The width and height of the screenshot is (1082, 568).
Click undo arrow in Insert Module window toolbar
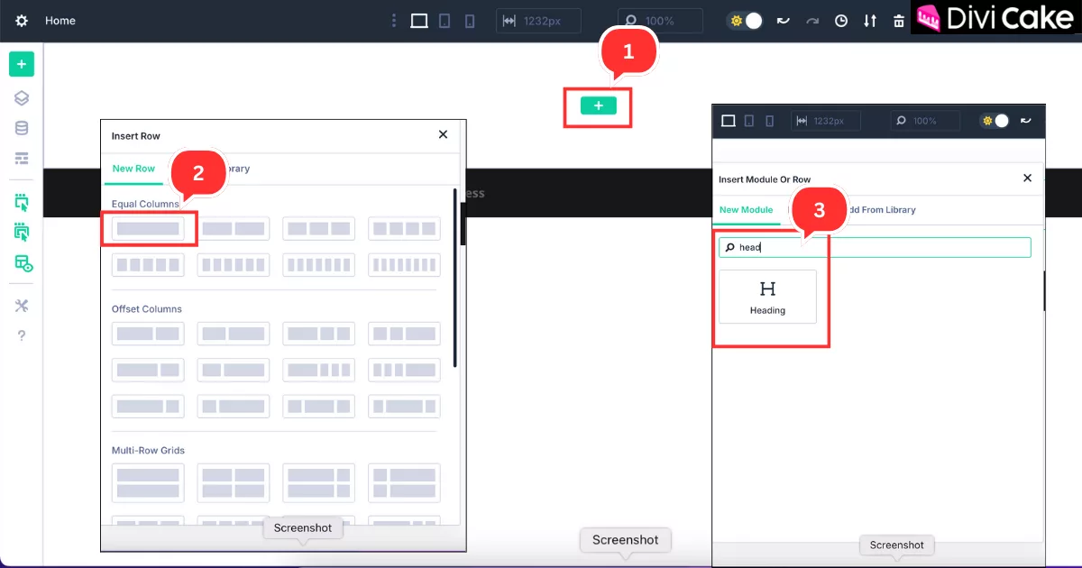click(1026, 121)
